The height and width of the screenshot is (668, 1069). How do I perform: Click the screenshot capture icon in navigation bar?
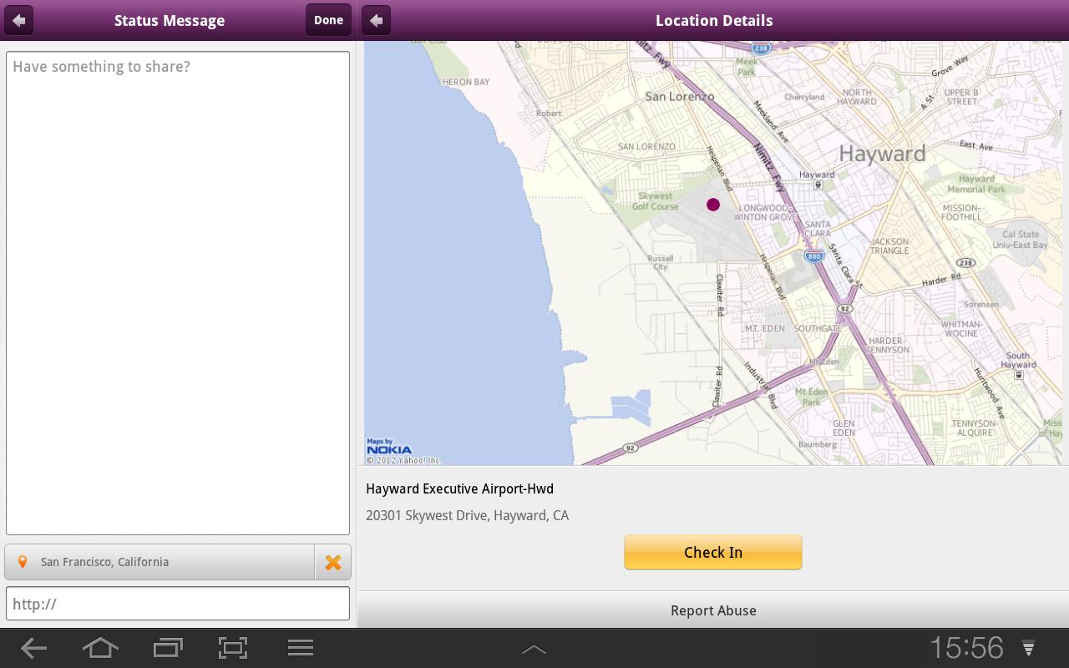tap(233, 647)
